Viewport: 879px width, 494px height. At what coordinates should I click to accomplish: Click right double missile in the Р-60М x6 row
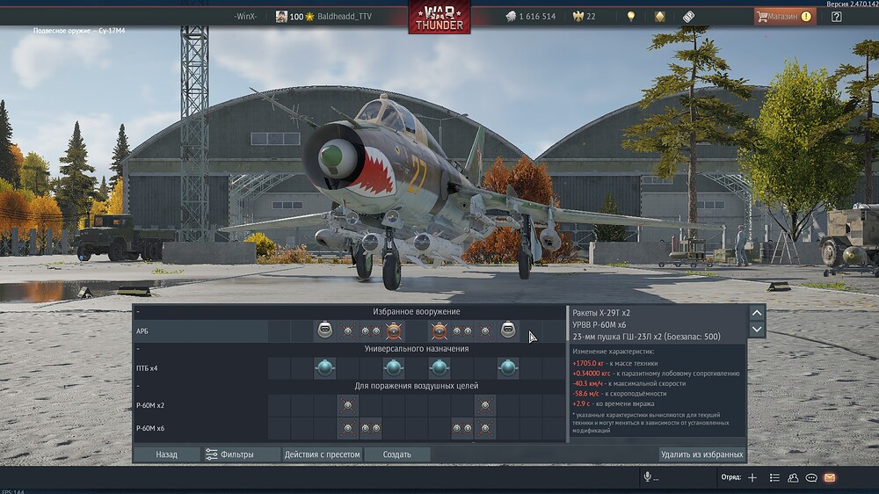[x=462, y=428]
